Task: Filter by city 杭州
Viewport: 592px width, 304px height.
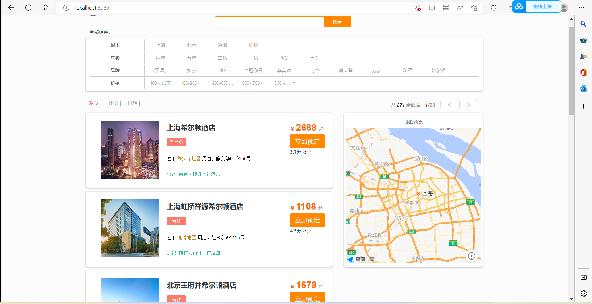Action: (x=253, y=45)
